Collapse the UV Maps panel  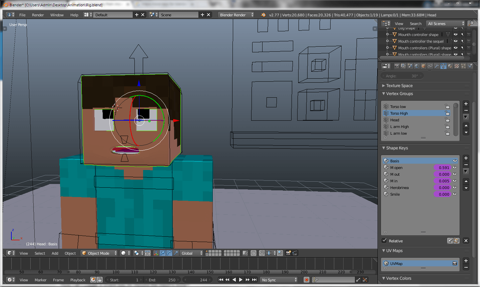click(x=384, y=251)
